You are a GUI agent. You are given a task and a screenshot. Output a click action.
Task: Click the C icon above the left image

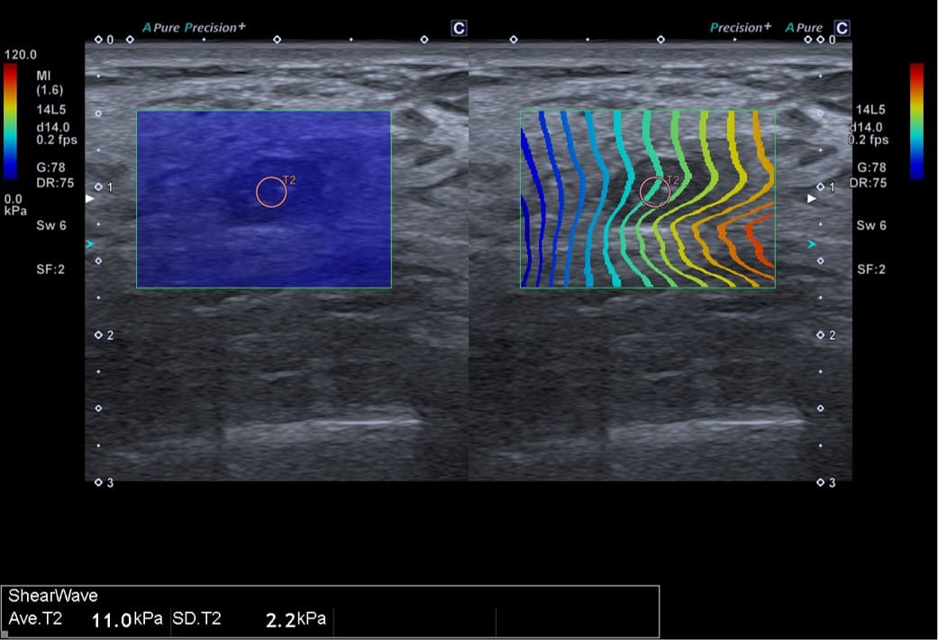tap(459, 28)
